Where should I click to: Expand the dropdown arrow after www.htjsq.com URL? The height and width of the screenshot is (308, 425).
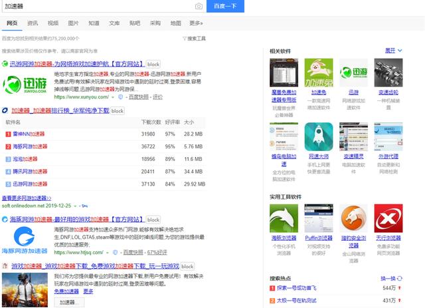(108, 253)
